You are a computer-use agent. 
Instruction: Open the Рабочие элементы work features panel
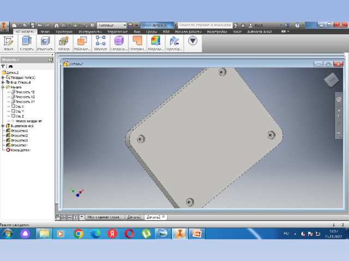coord(82,43)
